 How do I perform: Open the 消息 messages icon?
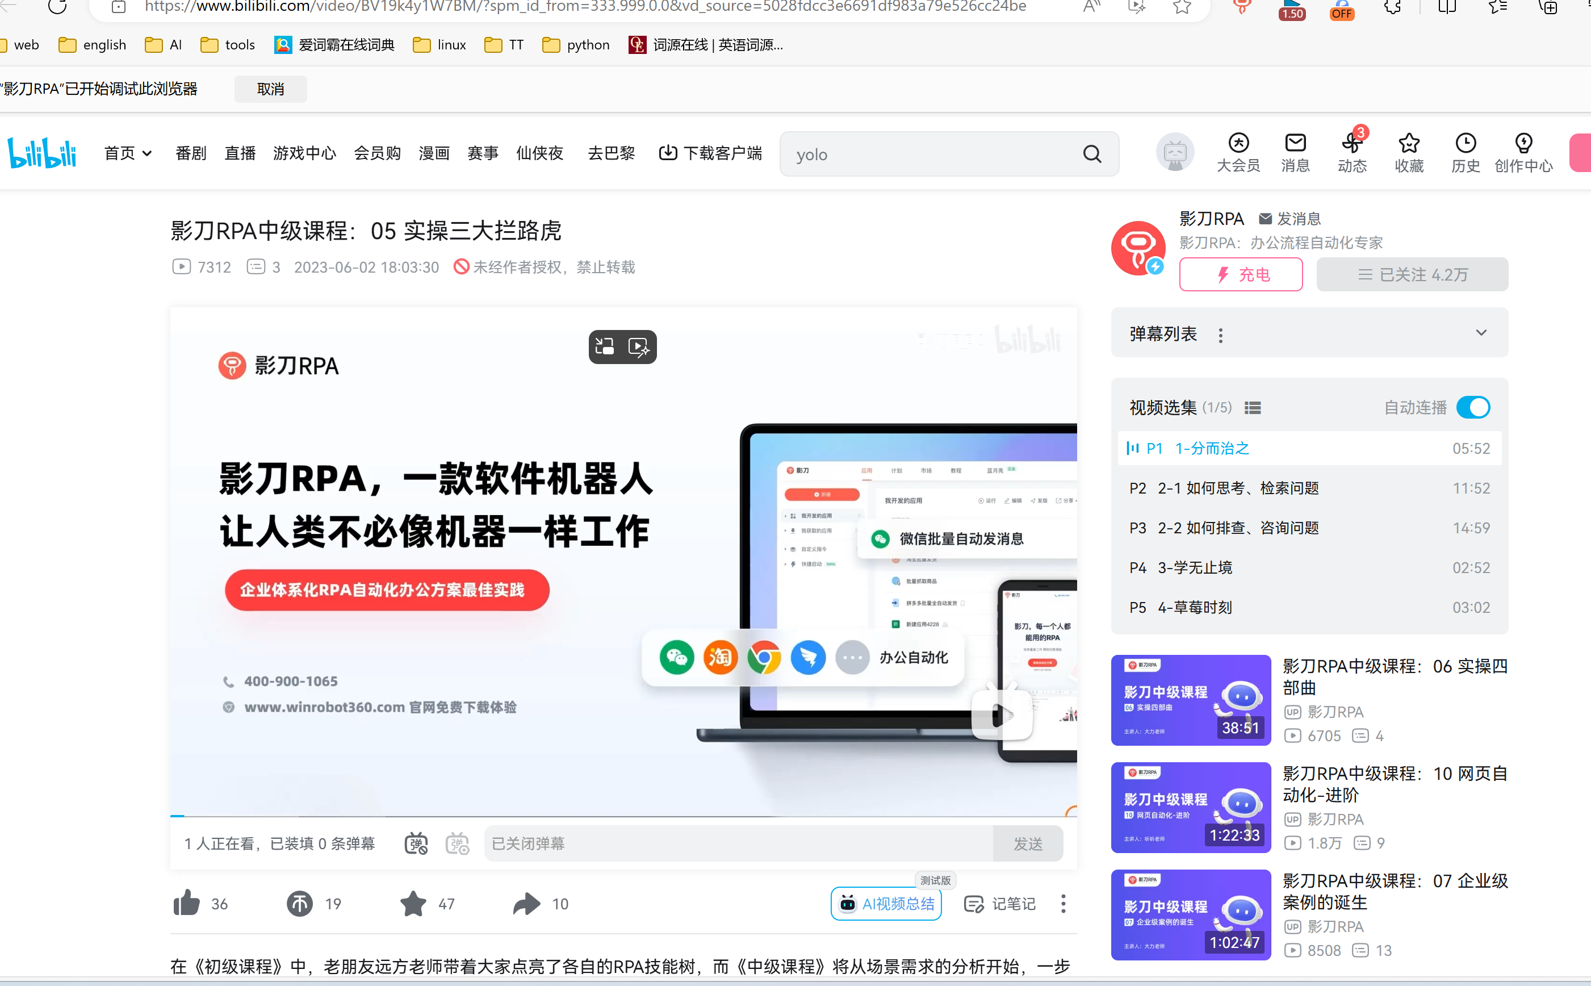click(1295, 153)
